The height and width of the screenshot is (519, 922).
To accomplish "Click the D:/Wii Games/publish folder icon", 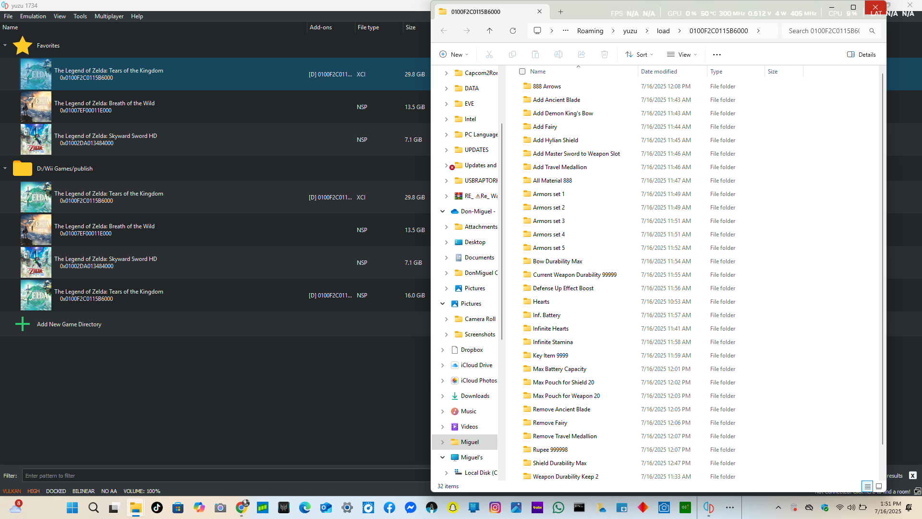I will [23, 169].
